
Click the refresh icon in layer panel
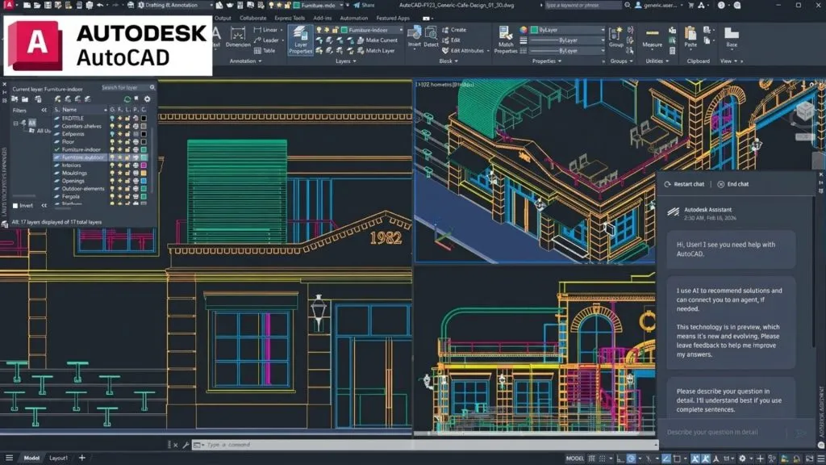click(x=127, y=99)
